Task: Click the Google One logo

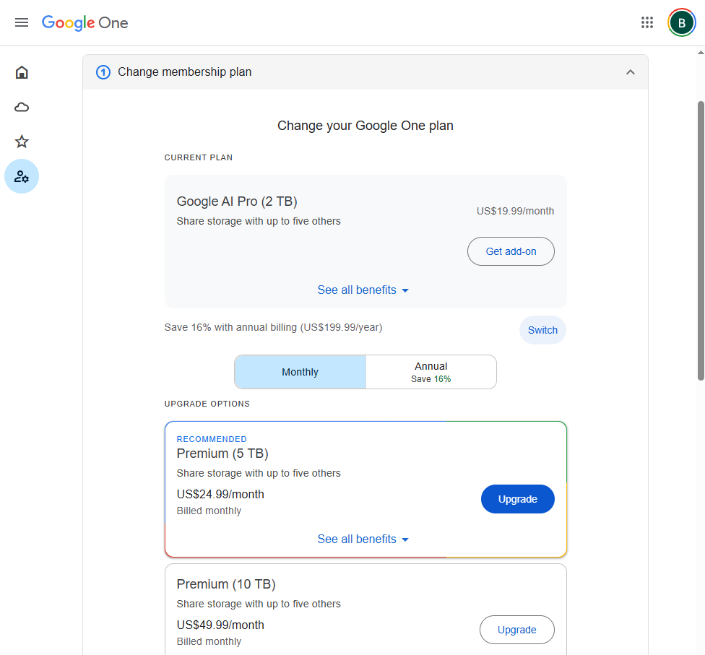Action: (x=85, y=22)
